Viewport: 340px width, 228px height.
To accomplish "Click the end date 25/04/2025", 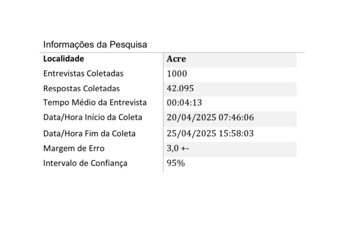I will point(191,134).
